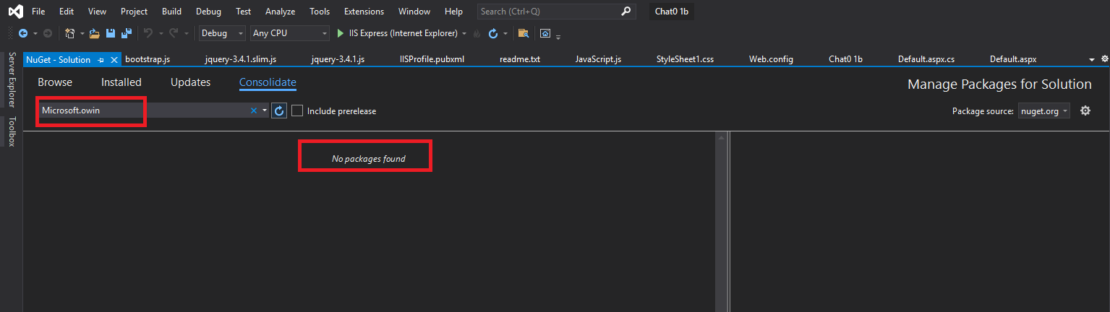Screen dimensions: 1110x312
Task: Enable the Include prerelease checkbox
Action: [296, 110]
